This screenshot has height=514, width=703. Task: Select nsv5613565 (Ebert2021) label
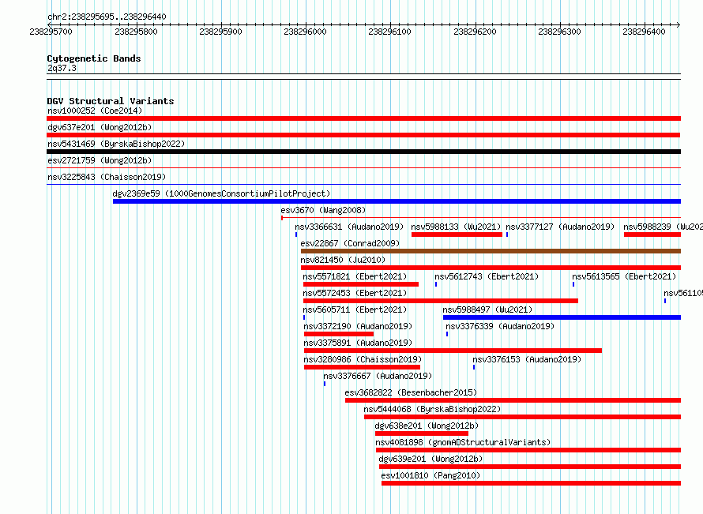[x=624, y=276]
